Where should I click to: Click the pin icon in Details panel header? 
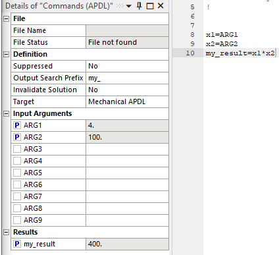[x=139, y=6]
